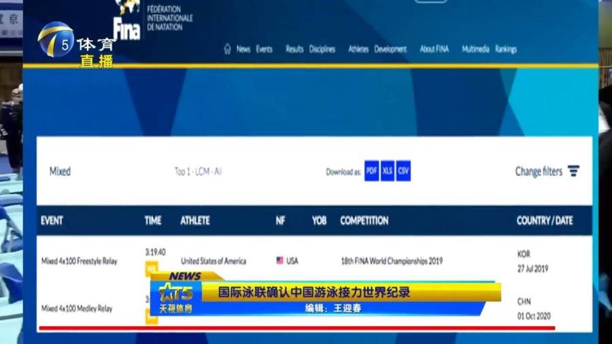Open the FINA home icon
The image size is (612, 344).
point(228,49)
